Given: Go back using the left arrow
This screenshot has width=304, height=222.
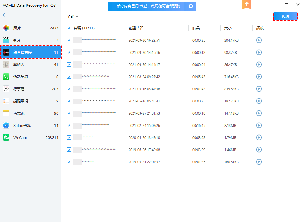Looking at the screenshot, I should pyautogui.click(x=5, y=15).
